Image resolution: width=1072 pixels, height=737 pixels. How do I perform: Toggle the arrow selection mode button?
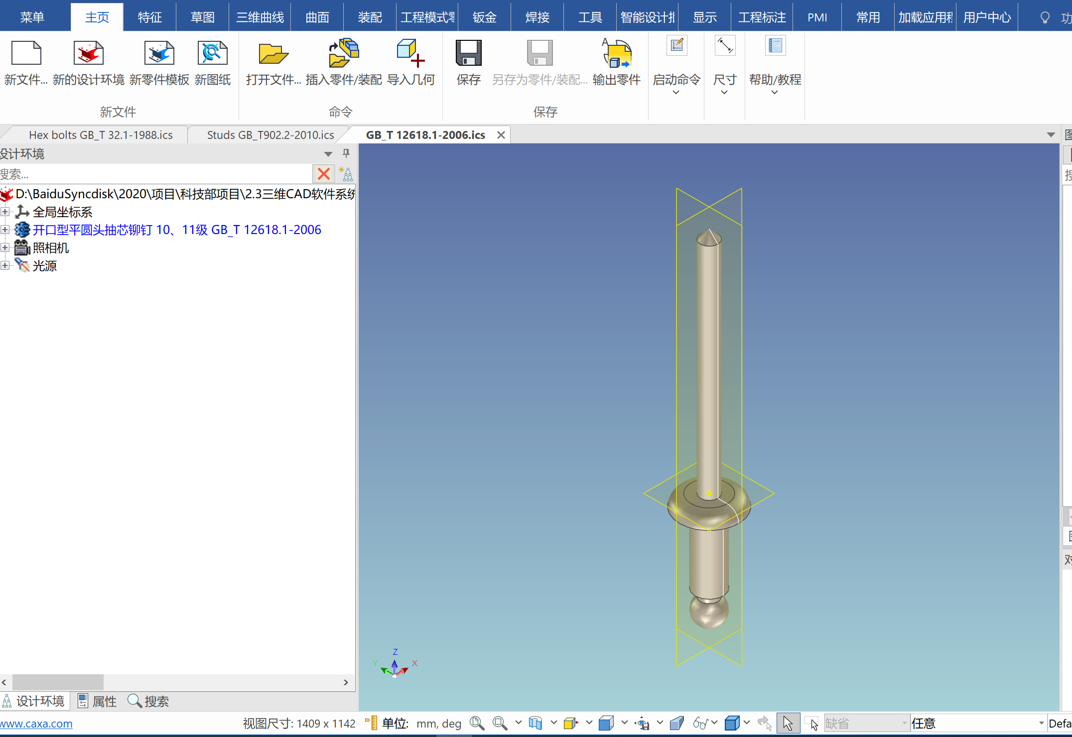788,723
